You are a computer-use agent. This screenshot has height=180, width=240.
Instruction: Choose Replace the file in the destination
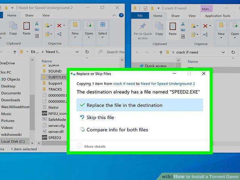(140, 105)
